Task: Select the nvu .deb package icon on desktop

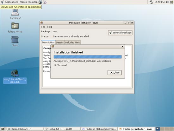Action: point(15,73)
